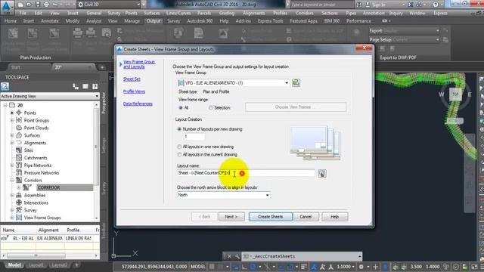This screenshot has height=272, width=484.
Task: Expand the Alignments tree node
Action: pos(12,143)
